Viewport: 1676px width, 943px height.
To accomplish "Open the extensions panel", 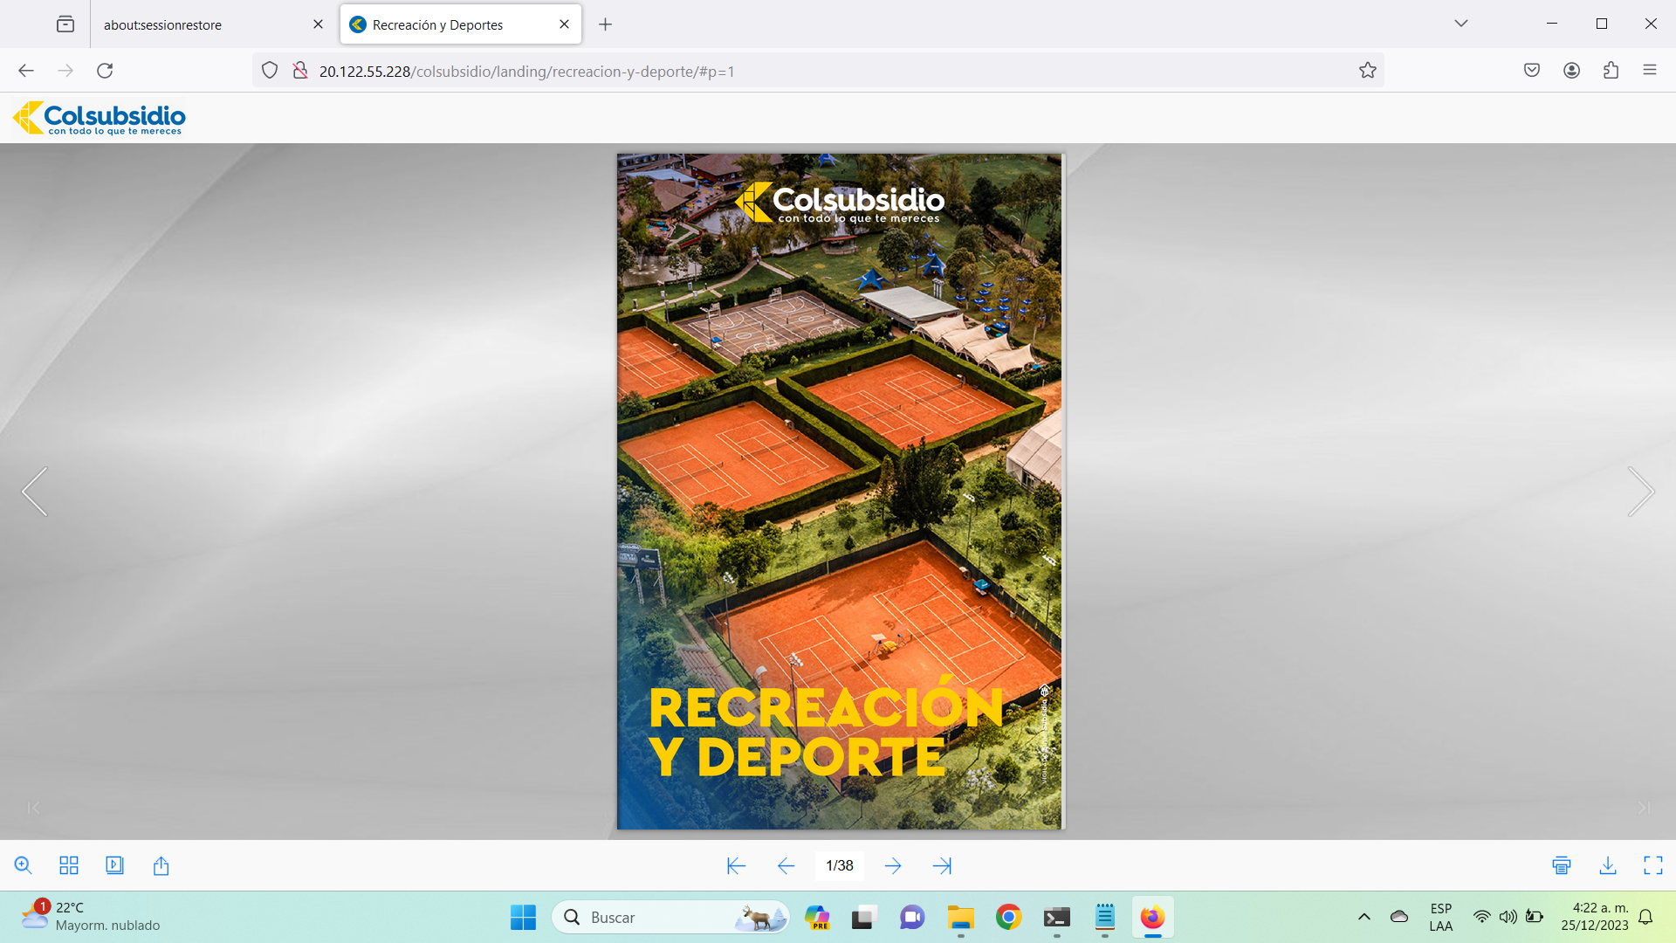I will pyautogui.click(x=1611, y=71).
